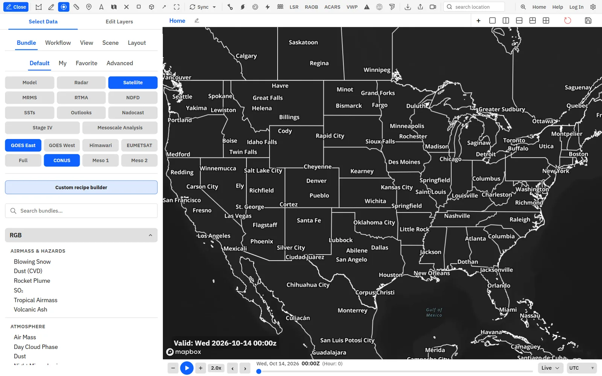602x376 pixels.
Task: Select the GOES West satellite toggle
Action: (62, 145)
